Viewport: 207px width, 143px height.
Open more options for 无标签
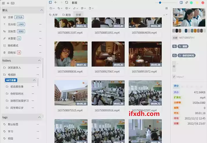(40, 31)
